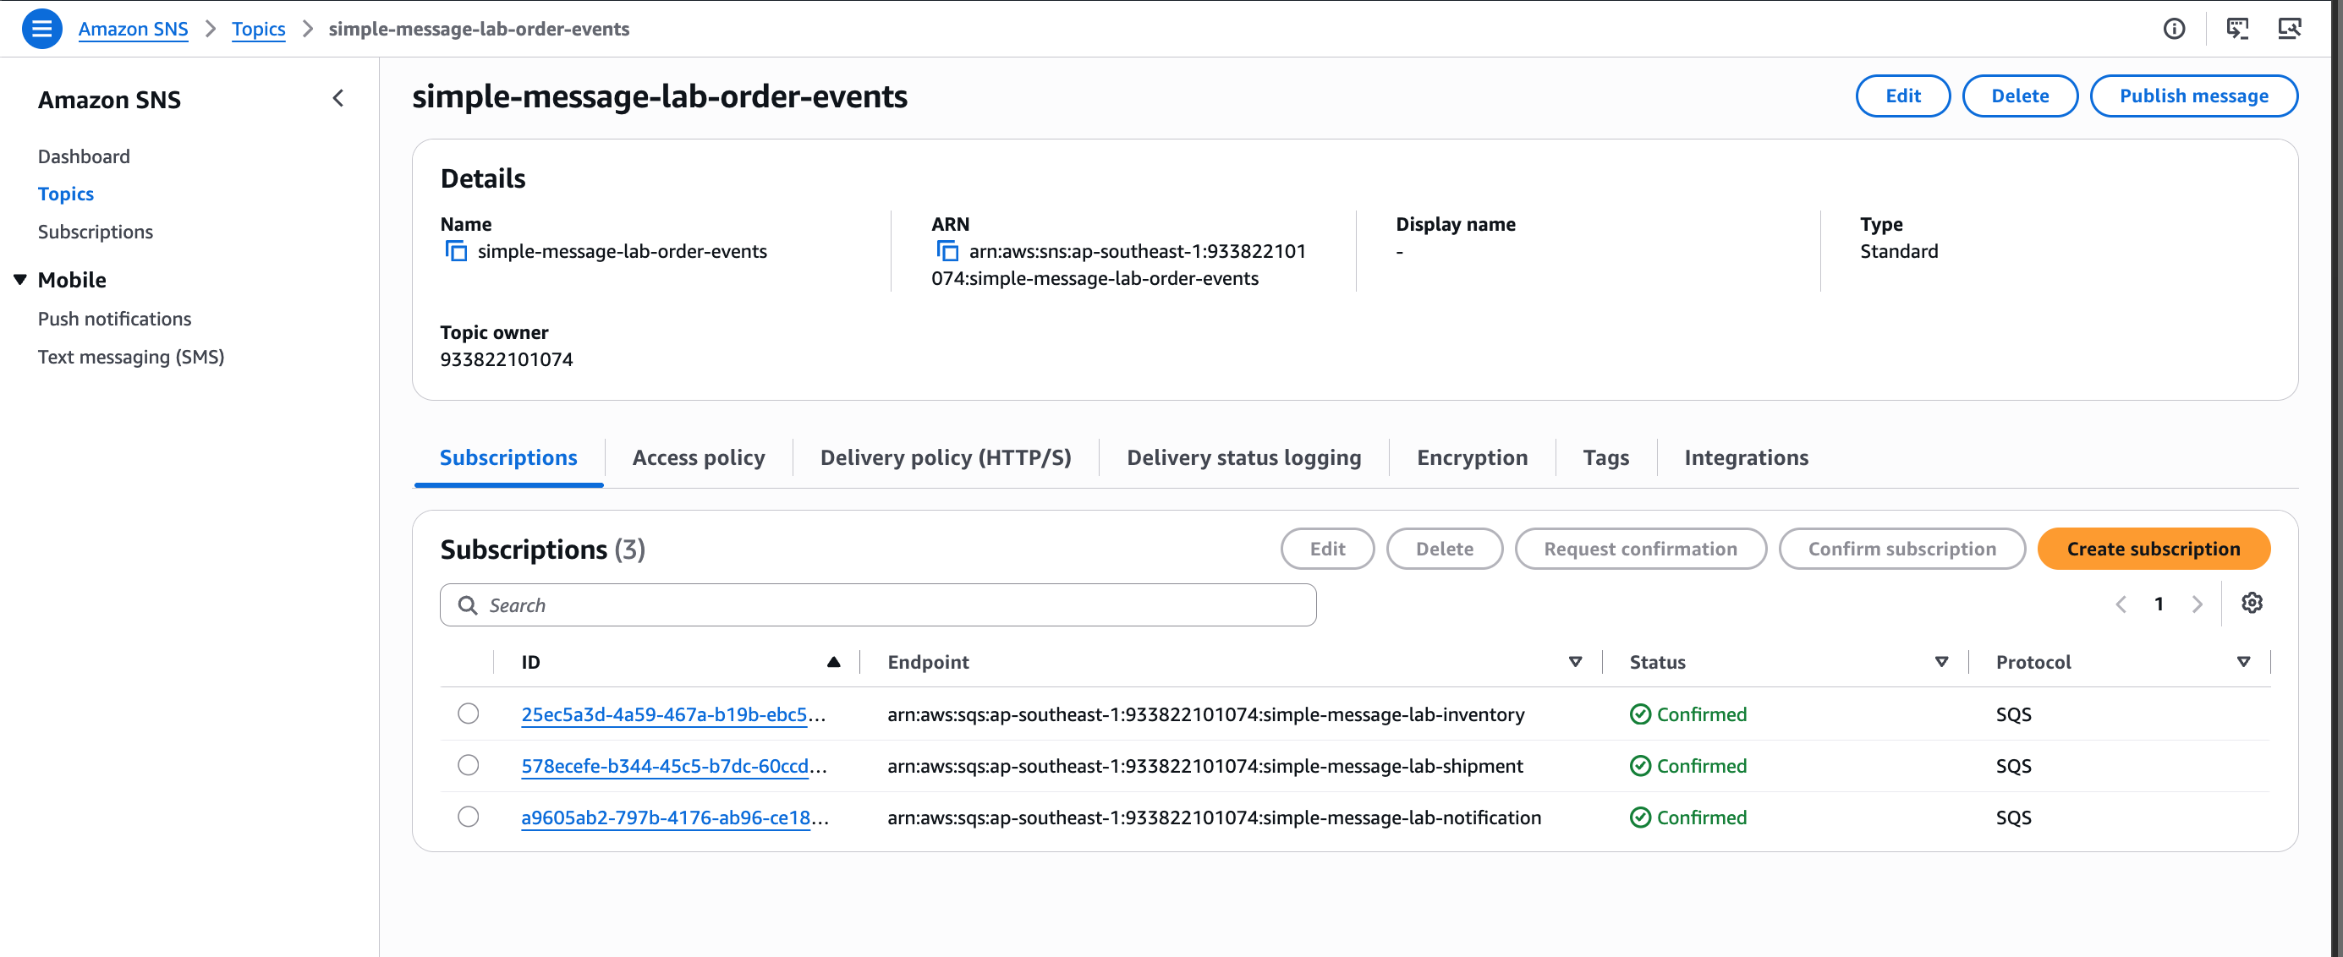Switch to the Integrations tab
This screenshot has height=957, width=2343.
click(1746, 457)
